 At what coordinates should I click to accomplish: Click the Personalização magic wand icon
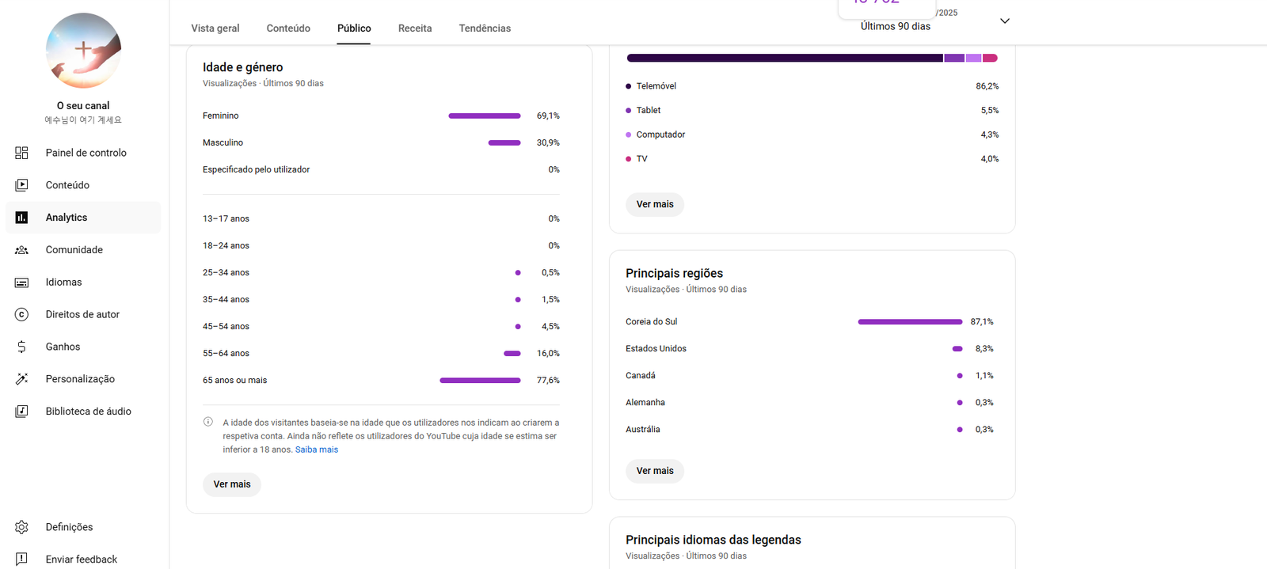click(21, 379)
